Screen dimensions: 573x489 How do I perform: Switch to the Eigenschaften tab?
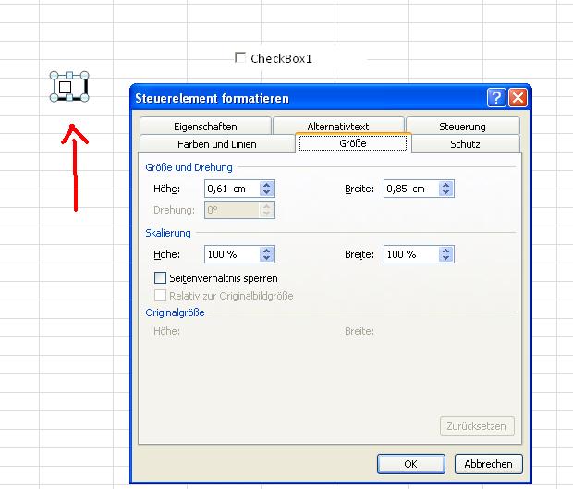(205, 127)
